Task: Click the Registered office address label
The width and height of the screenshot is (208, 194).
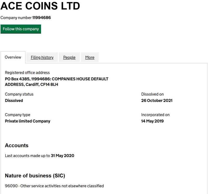Action: pyautogui.click(x=27, y=72)
